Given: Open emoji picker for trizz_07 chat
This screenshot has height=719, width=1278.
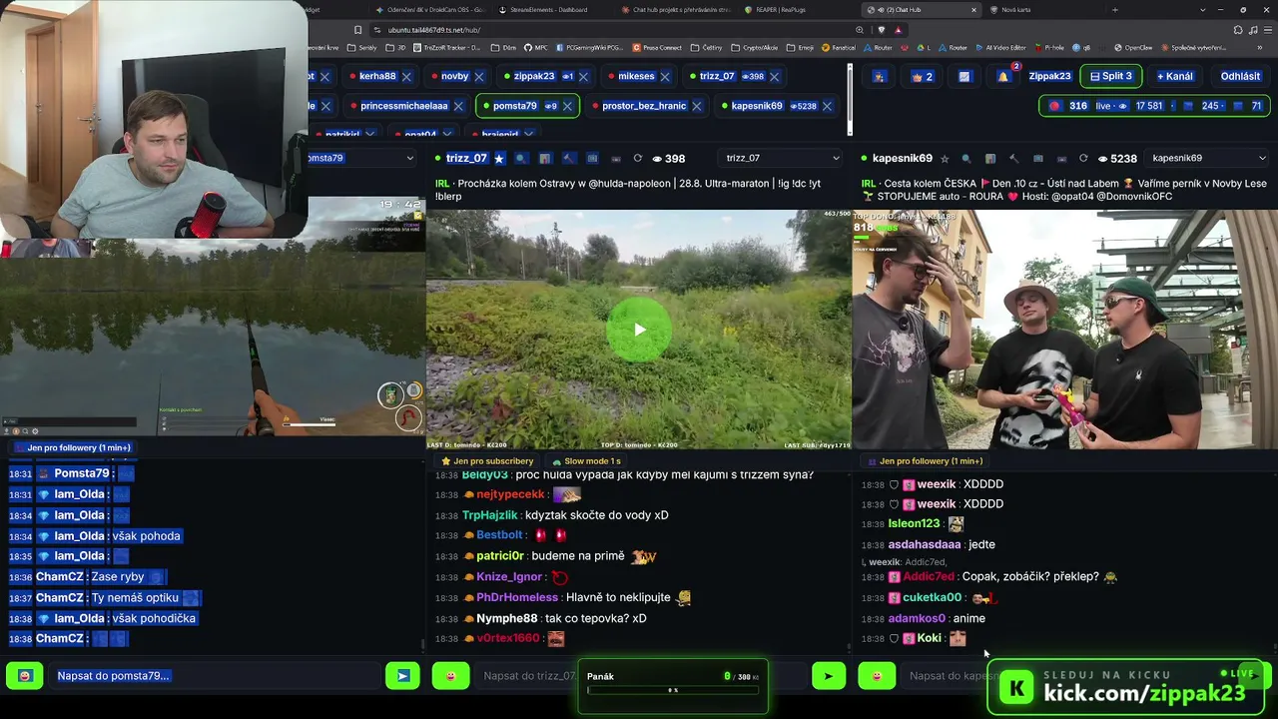Looking at the screenshot, I should tap(450, 676).
